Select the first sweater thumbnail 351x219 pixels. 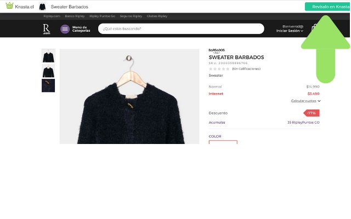[48, 56]
